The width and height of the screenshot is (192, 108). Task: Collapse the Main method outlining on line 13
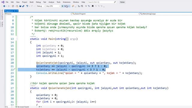pyautogui.click(x=17, y=39)
